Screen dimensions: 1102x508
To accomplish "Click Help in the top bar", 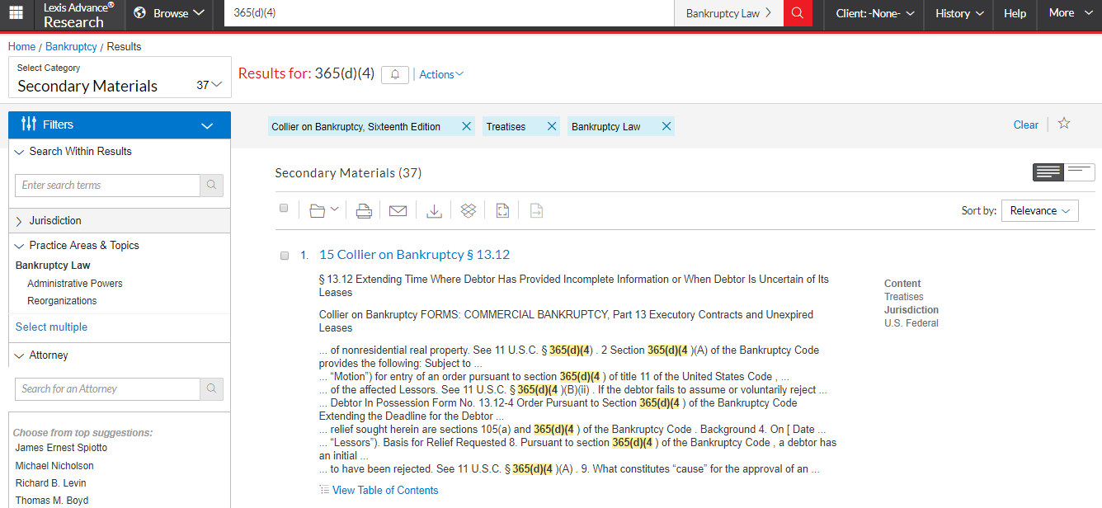I will tap(1015, 13).
